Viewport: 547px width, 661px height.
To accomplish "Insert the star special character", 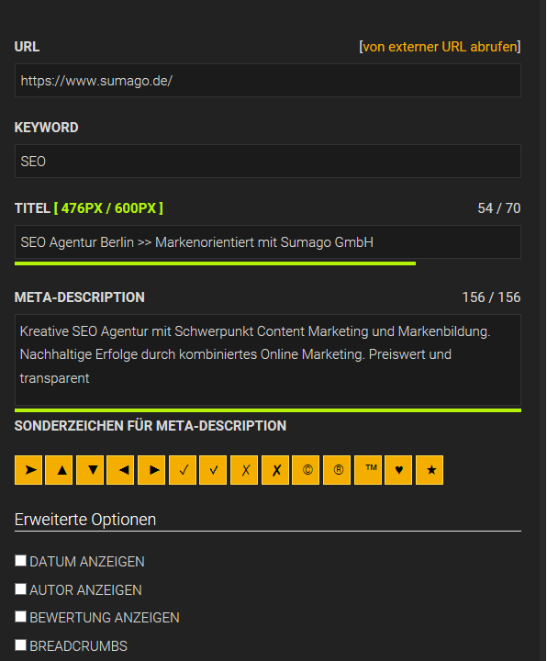I will 430,470.
